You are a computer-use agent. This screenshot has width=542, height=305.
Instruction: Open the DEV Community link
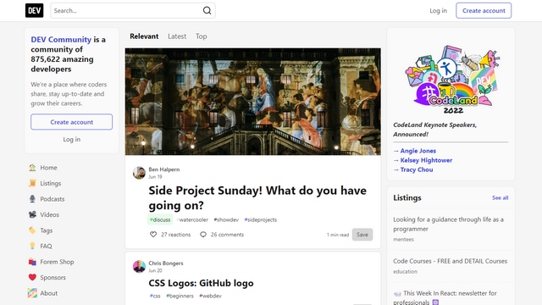61,40
